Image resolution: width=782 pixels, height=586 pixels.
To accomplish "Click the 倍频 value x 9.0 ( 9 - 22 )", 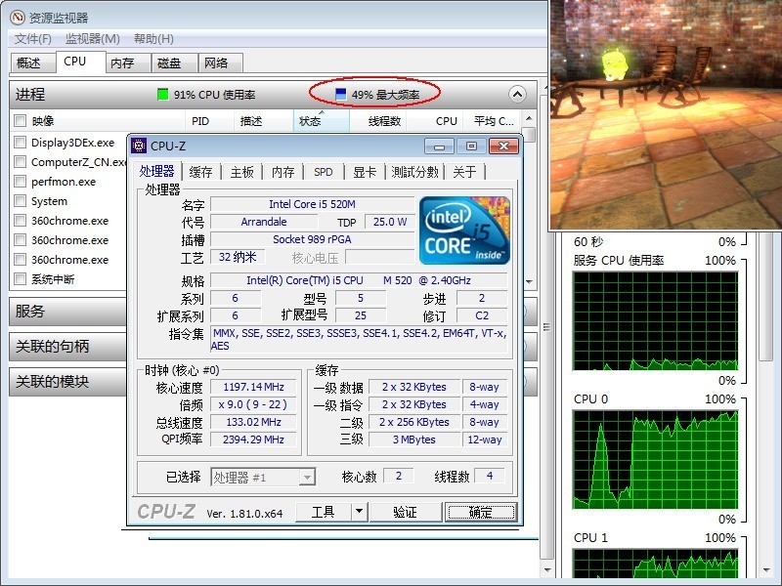I will [x=253, y=404].
